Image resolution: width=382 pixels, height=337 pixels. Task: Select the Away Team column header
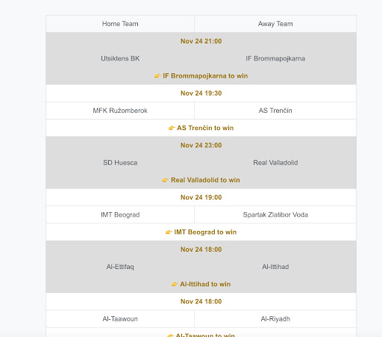(275, 24)
